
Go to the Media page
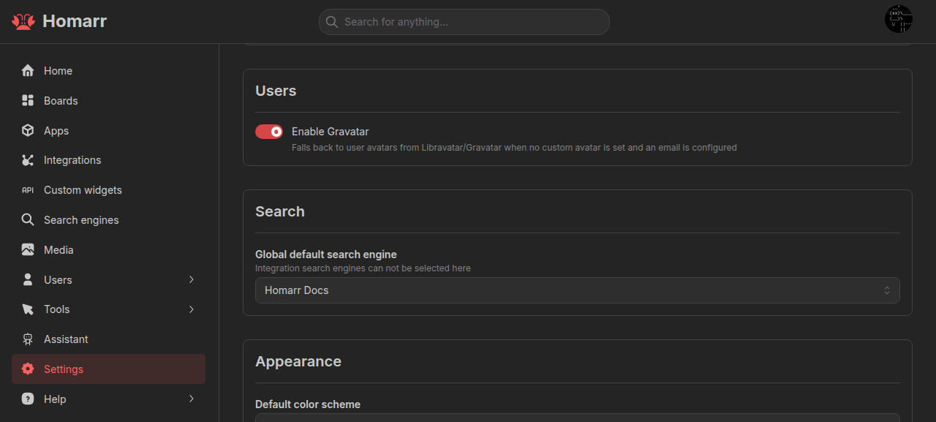tap(108, 250)
